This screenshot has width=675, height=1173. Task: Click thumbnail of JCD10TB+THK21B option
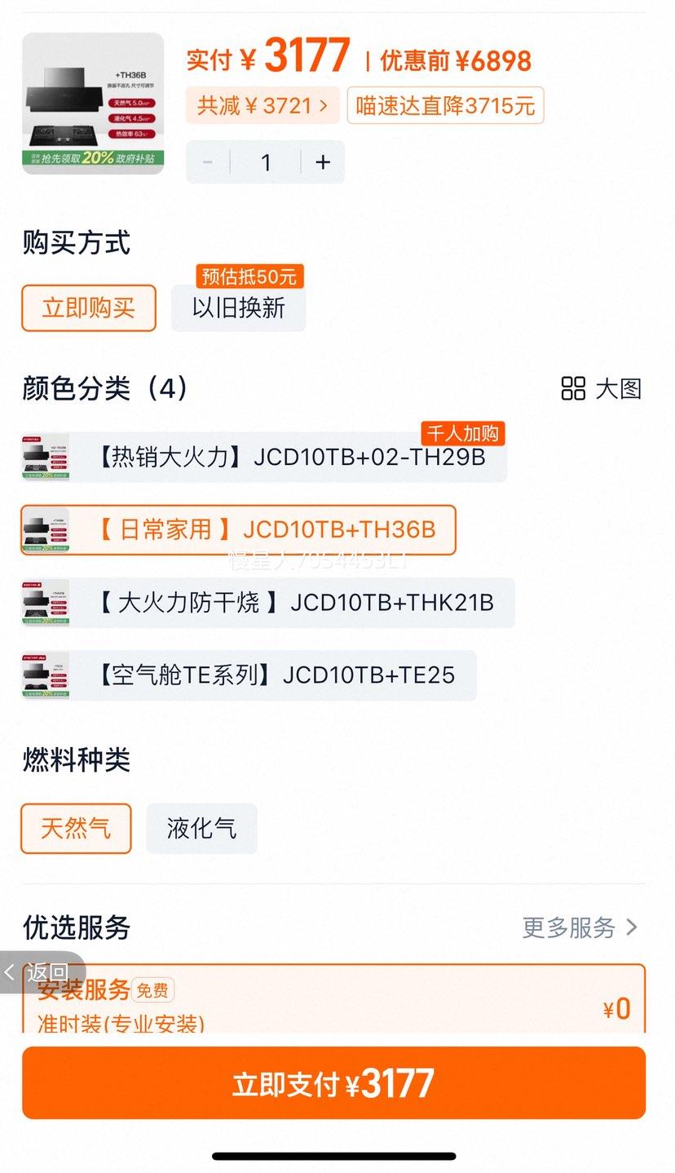(46, 603)
